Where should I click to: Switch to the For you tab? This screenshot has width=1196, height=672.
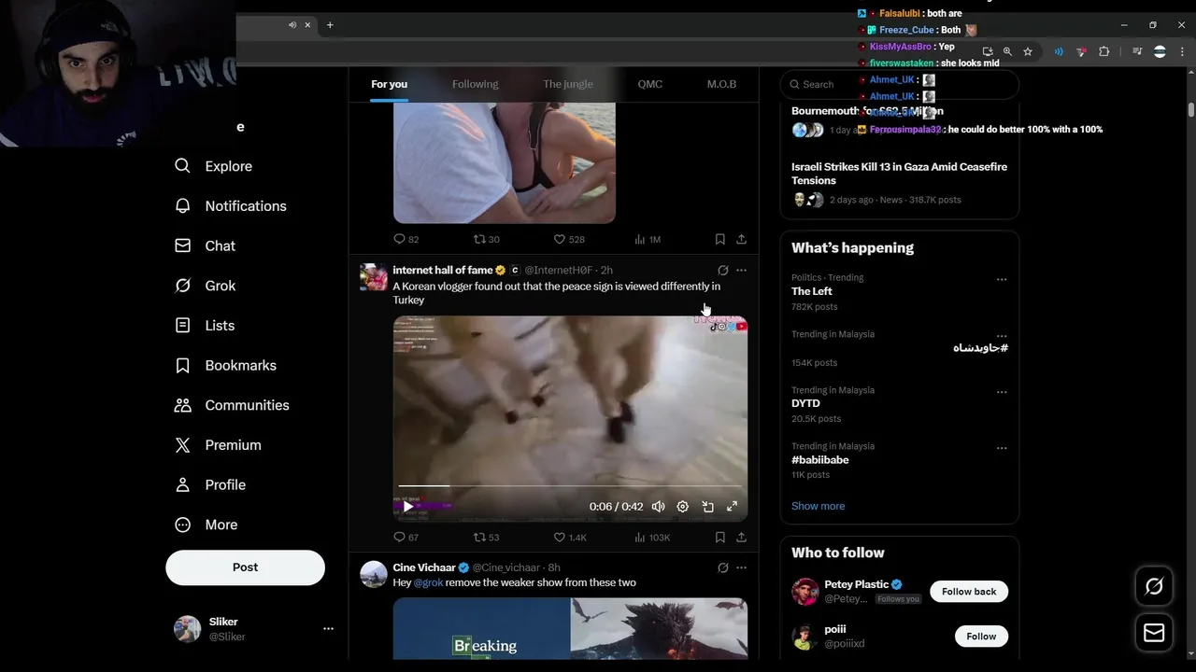(389, 84)
